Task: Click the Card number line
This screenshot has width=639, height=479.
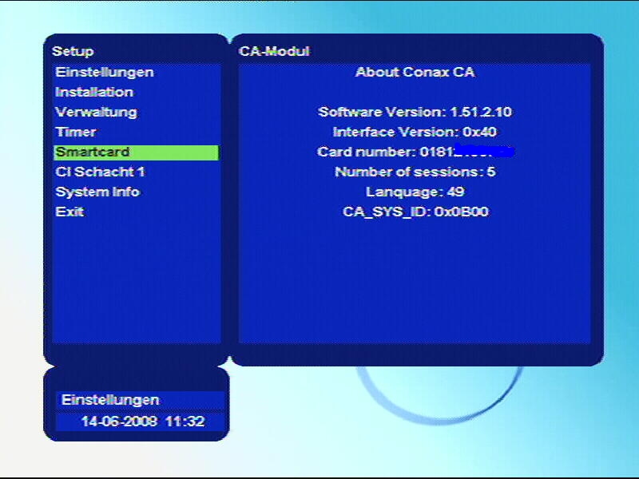Action: 415,152
